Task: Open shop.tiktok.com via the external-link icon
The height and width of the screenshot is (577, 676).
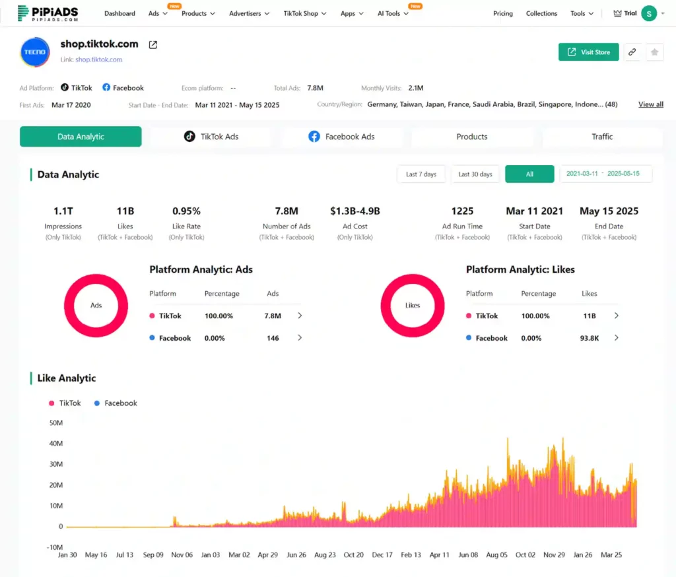Action: pyautogui.click(x=152, y=44)
